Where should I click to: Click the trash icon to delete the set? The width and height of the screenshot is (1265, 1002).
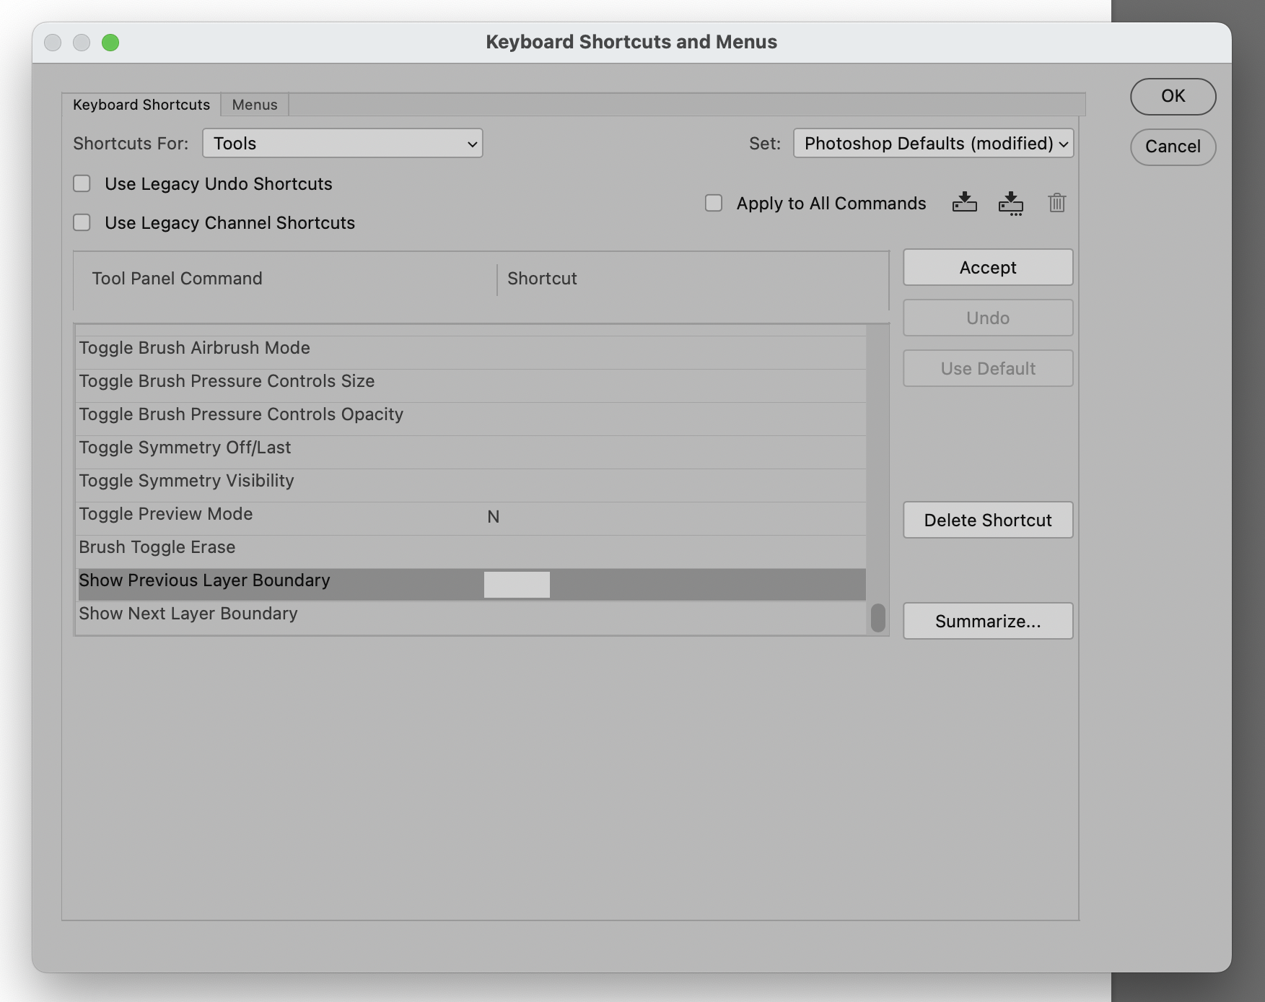[x=1056, y=203]
